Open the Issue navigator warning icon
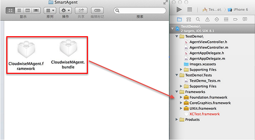This screenshot has height=140, width=255. 207,20
